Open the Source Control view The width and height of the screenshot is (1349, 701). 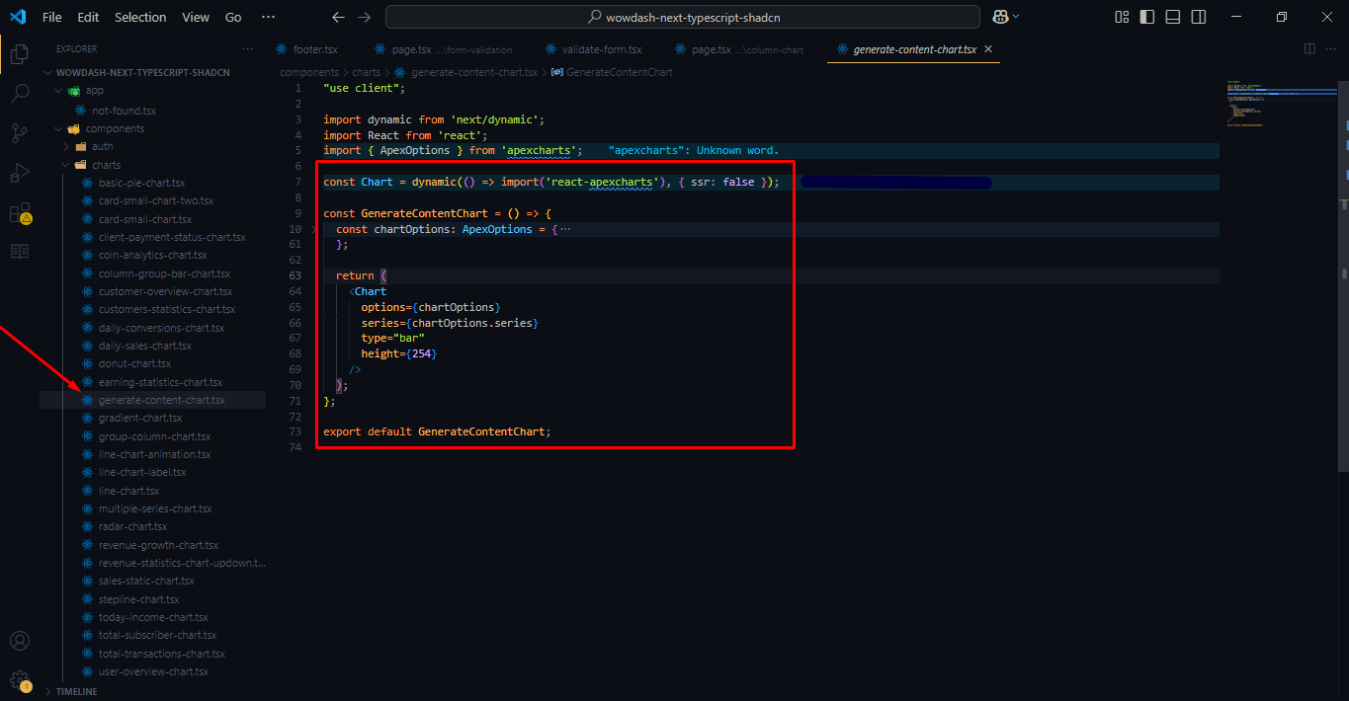(19, 132)
